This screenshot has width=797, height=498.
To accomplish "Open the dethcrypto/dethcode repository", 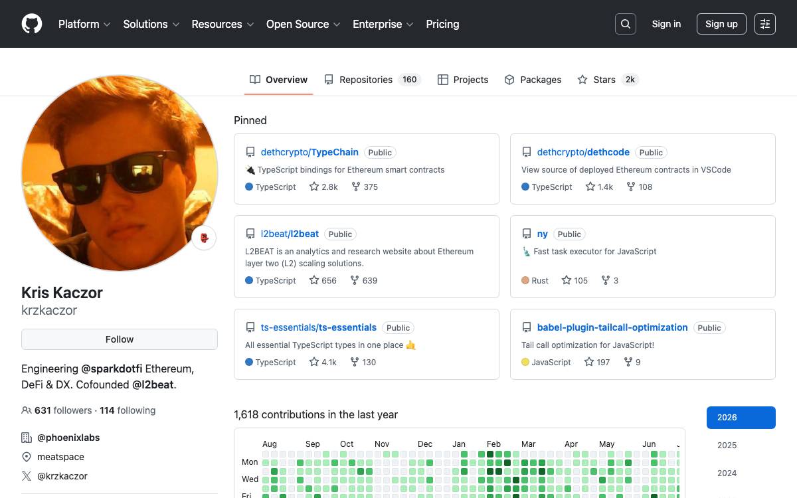I will 583,152.
